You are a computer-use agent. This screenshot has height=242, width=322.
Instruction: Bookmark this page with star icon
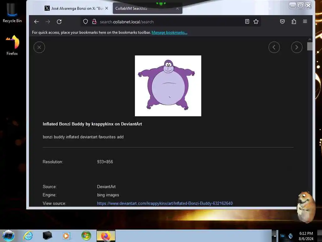click(x=256, y=21)
